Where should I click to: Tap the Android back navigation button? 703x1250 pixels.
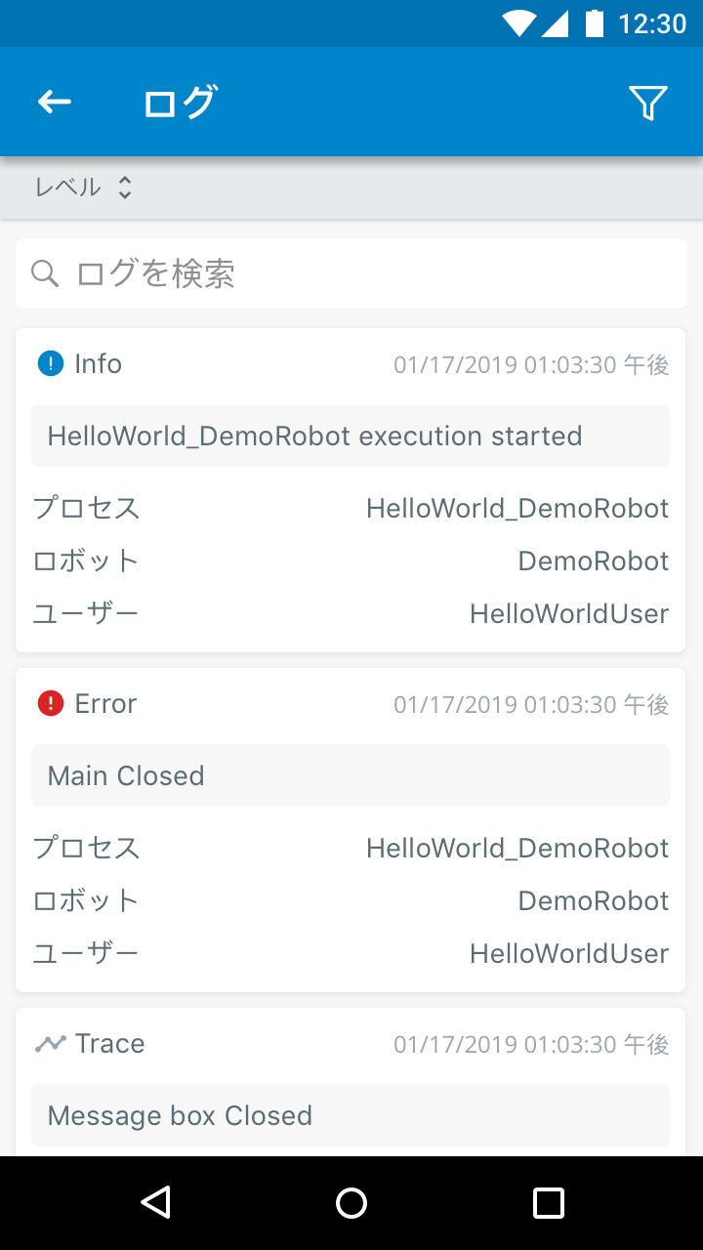(x=155, y=1203)
